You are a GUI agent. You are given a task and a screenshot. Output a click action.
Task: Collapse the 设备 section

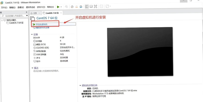[32, 35]
